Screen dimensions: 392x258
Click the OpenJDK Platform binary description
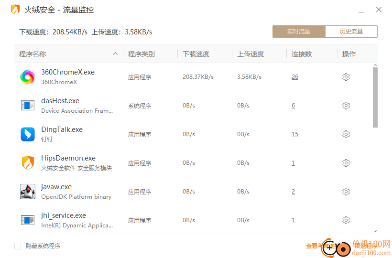coord(76,197)
